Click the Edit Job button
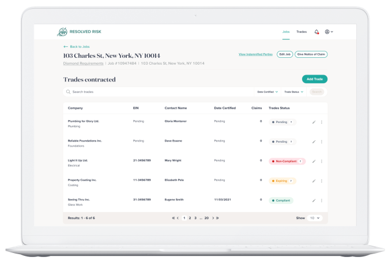 click(285, 54)
